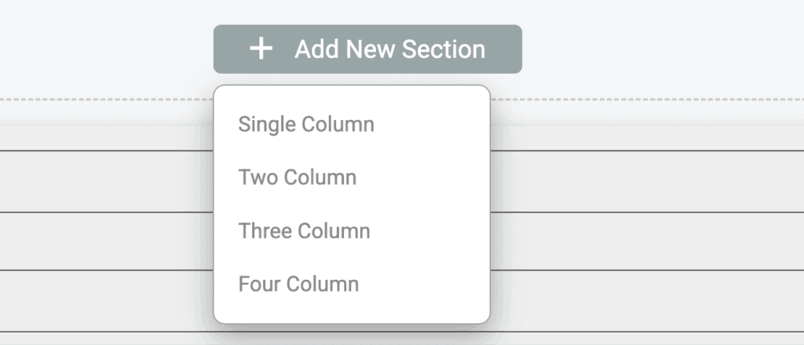Click dropdown's empty padding below Four Column
The image size is (804, 345).
pos(352,310)
